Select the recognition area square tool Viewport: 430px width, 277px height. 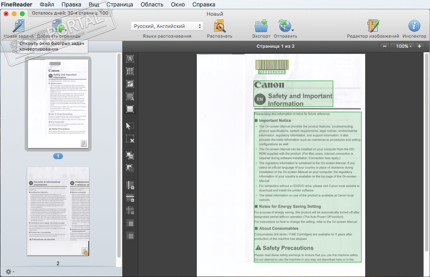(130, 109)
